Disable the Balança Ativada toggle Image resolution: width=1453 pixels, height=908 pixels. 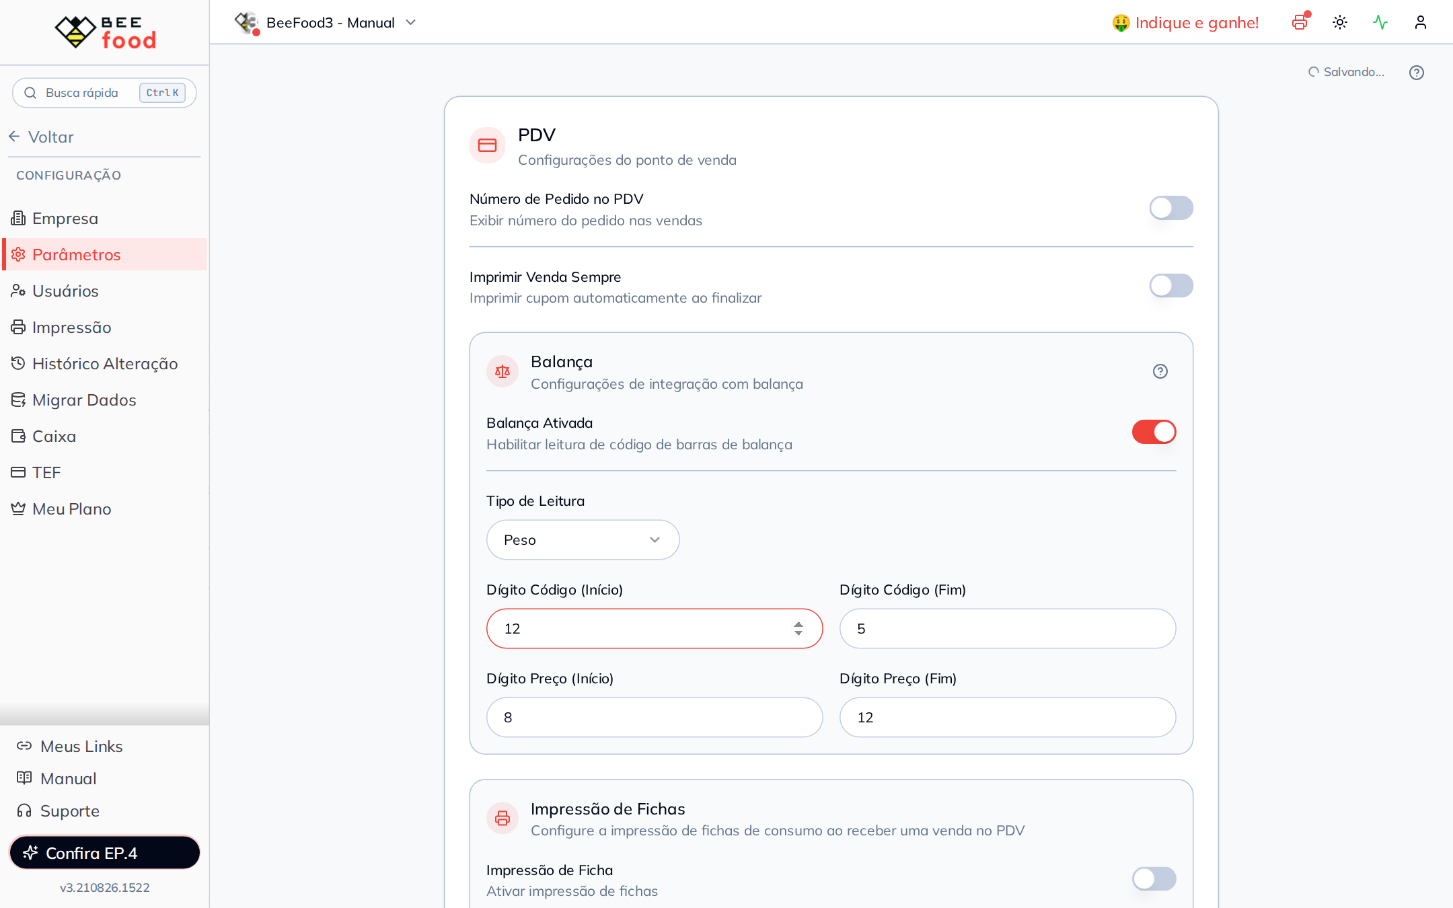point(1154,432)
